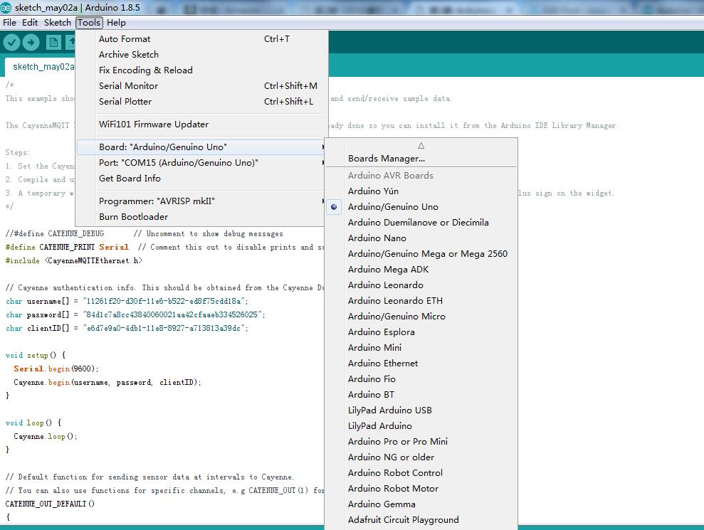Choose Archive Sketch menu entry
The image size is (704, 530).
tap(201, 55)
